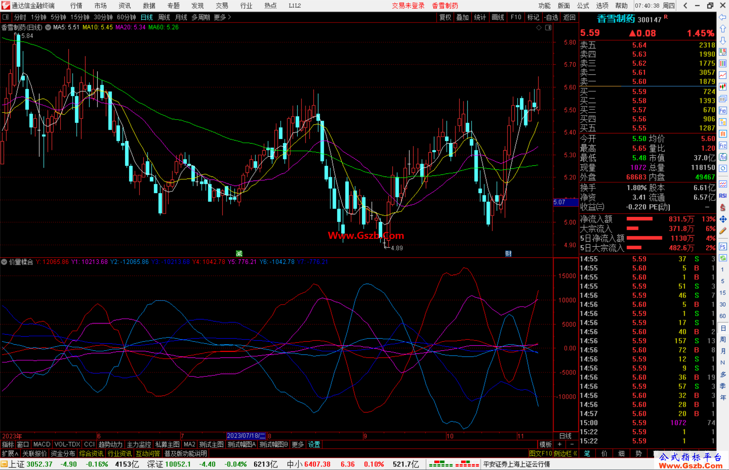The height and width of the screenshot is (470, 729).
Task: Toggle the panel icon left of 分时
Action: (x=5, y=17)
